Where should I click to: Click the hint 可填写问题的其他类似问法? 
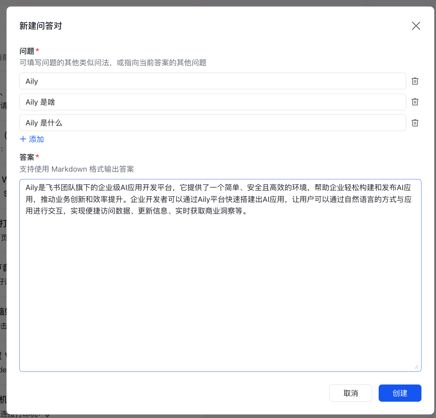click(x=113, y=63)
